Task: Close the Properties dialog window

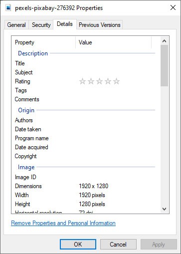Action: tap(173, 7)
